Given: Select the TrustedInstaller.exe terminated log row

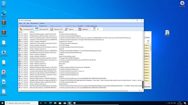Looking at the screenshot, I should click(x=80, y=36).
